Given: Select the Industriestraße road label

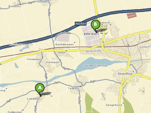Looking at the screenshot, I should (63, 35).
